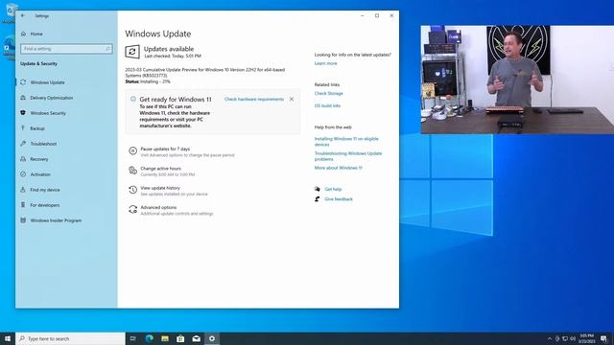Open Windows Security section
The height and width of the screenshot is (345, 614).
tap(48, 113)
